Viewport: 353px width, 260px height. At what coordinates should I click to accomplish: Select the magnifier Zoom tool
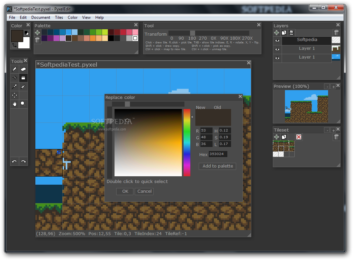tap(23, 104)
